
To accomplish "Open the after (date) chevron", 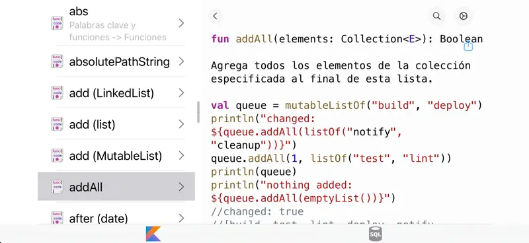I will click(181, 218).
